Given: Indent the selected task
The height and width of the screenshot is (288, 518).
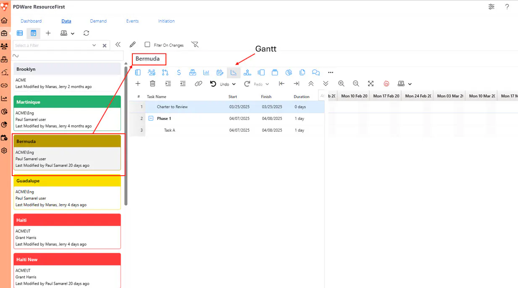Looking at the screenshot, I should [168, 84].
